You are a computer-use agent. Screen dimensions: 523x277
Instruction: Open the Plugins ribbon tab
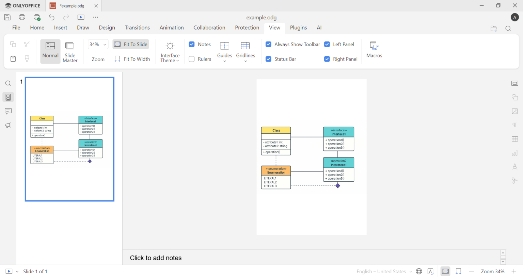pyautogui.click(x=298, y=28)
